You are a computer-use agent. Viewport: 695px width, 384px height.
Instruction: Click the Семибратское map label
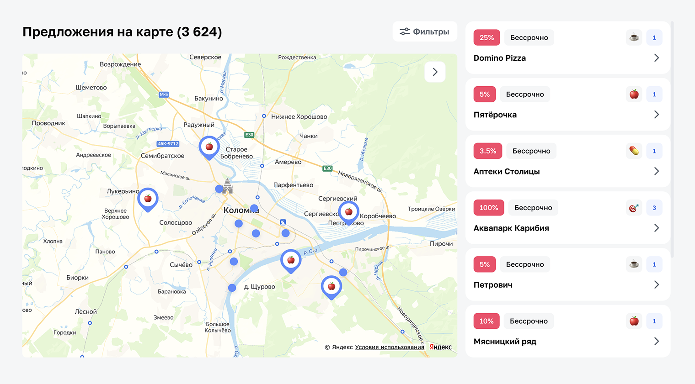coord(162,156)
